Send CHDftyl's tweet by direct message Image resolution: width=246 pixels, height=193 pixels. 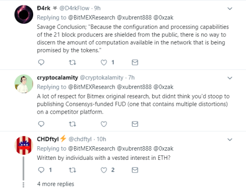135,170
